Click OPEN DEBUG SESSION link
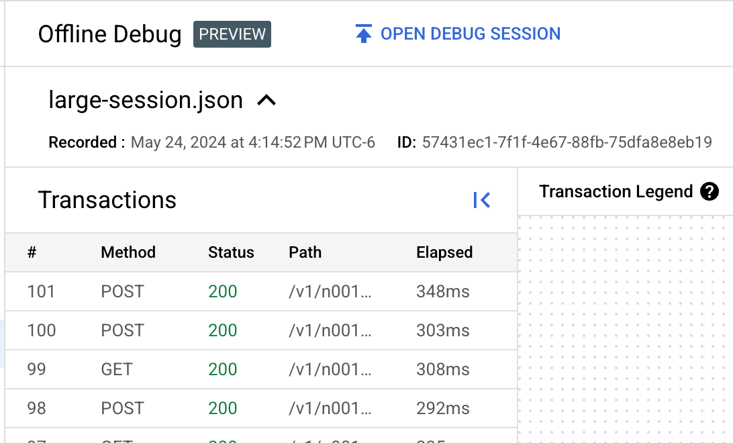 pyautogui.click(x=470, y=34)
